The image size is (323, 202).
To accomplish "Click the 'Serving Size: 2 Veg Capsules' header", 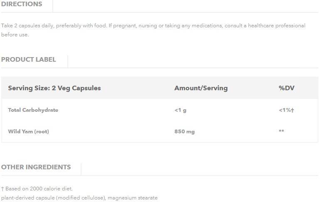I will (x=54, y=88).
